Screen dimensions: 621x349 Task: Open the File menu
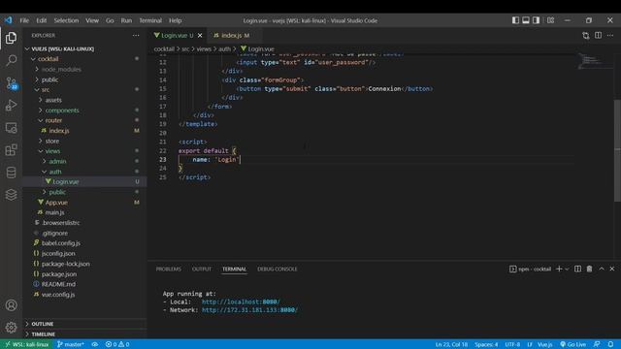click(x=24, y=20)
